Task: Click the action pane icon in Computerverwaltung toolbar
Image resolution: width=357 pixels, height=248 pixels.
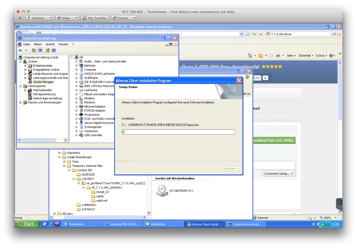Action: pos(54,50)
